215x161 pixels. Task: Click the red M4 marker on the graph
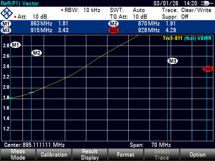[x=207, y=69]
